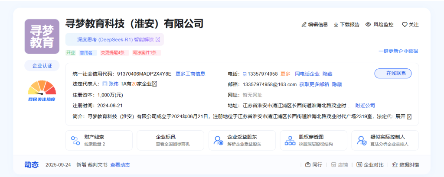This screenshot has height=177, width=444.
Task: Click the 动态 section label
Action: tap(31, 165)
